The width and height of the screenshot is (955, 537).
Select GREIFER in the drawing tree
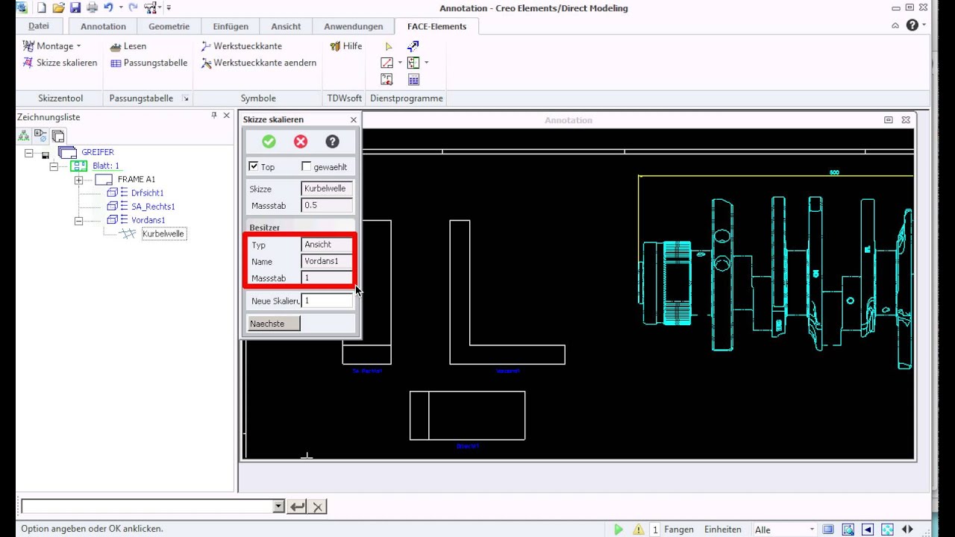click(98, 152)
